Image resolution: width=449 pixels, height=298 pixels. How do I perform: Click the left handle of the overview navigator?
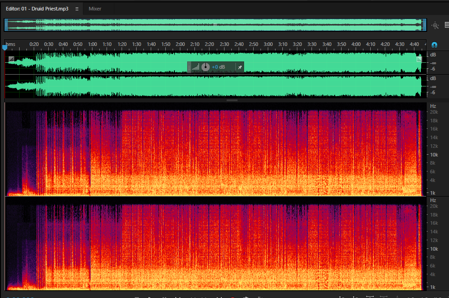6,25
